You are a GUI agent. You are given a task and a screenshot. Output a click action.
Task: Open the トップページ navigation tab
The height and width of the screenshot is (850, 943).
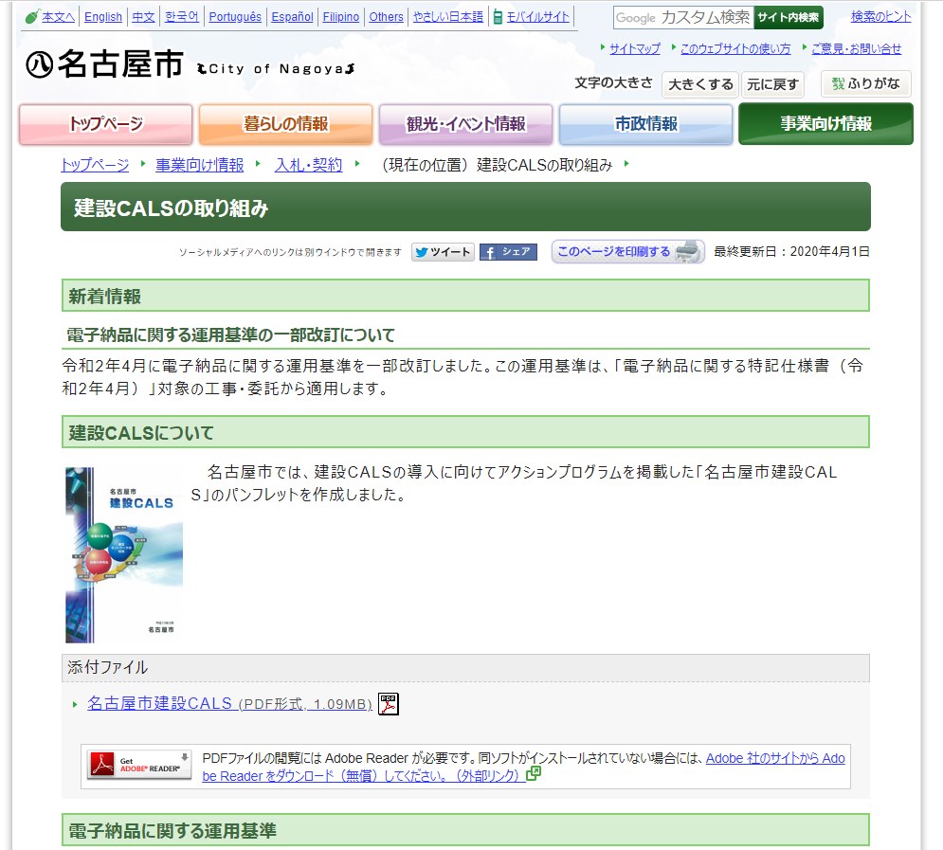point(105,124)
